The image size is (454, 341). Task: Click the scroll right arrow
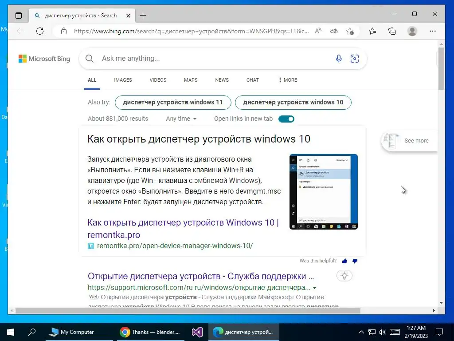point(434,310)
